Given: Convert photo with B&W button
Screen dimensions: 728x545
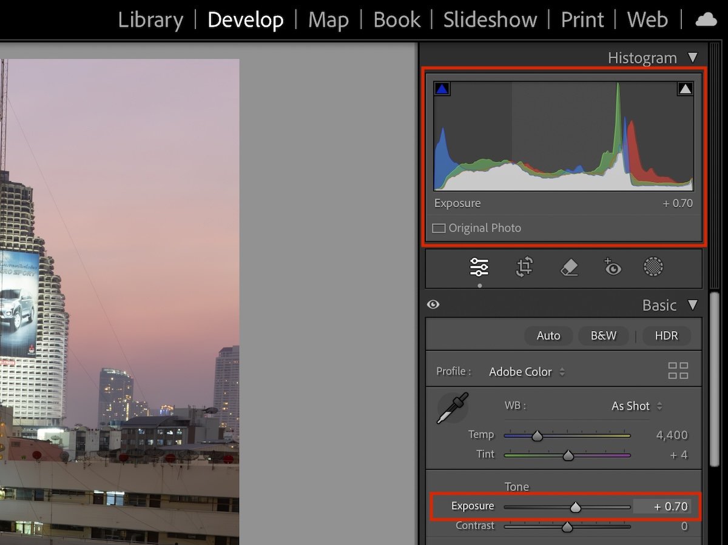Looking at the screenshot, I should click(x=603, y=335).
